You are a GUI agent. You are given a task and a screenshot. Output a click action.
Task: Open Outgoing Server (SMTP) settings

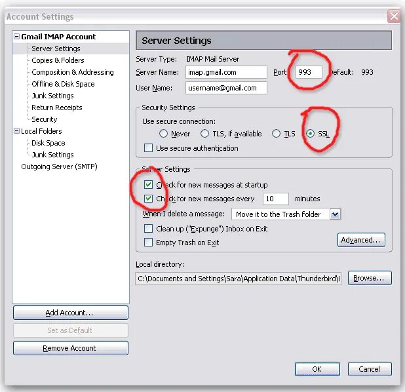[x=59, y=167]
